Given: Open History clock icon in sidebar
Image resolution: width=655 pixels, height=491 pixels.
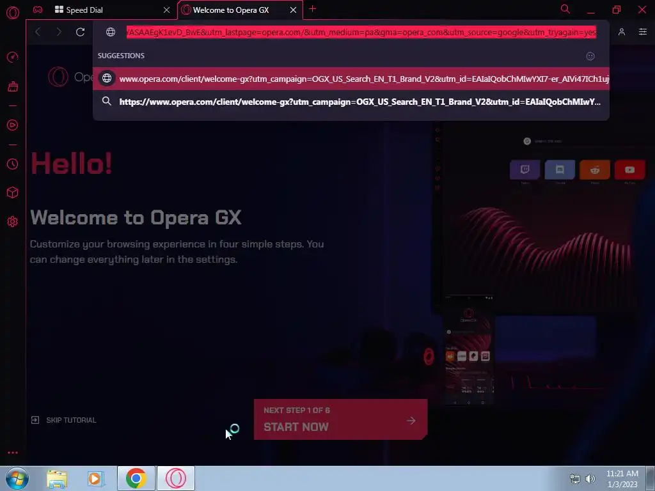Looking at the screenshot, I should pos(13,164).
